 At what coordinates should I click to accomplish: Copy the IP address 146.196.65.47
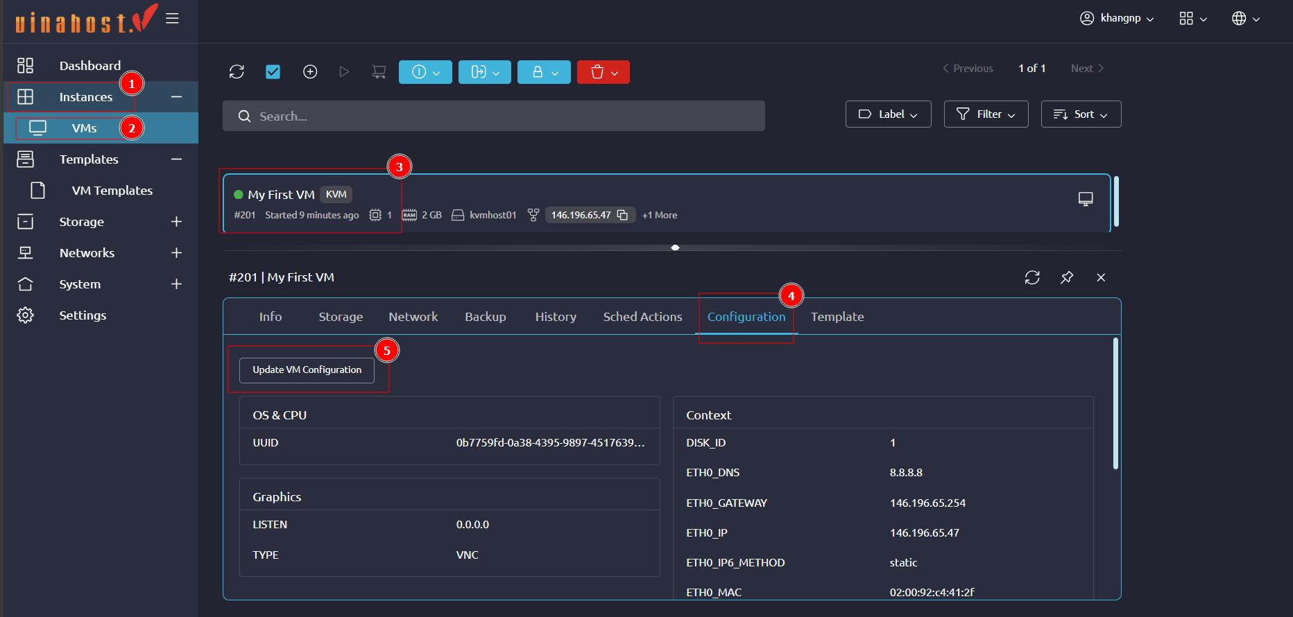coord(623,215)
